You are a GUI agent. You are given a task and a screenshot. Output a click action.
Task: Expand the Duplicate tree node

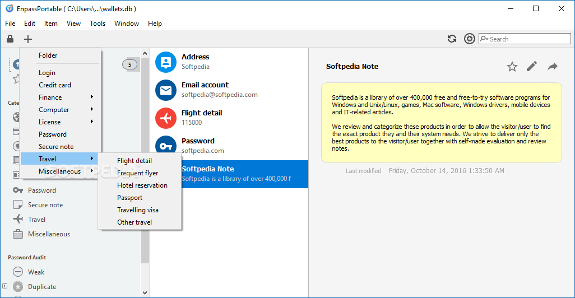5,286
